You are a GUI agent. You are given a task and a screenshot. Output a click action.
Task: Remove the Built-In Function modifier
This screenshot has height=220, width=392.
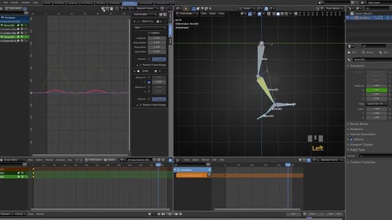(160, 22)
